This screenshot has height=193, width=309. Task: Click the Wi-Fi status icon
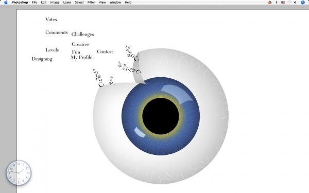[289, 3]
